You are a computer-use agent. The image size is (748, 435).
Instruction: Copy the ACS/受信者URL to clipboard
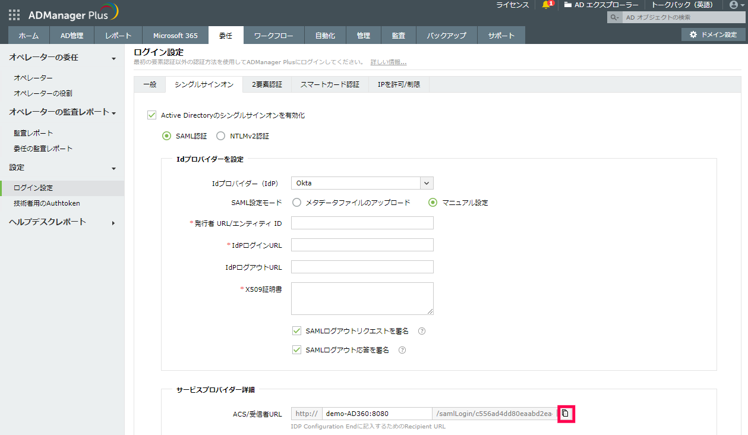point(566,414)
